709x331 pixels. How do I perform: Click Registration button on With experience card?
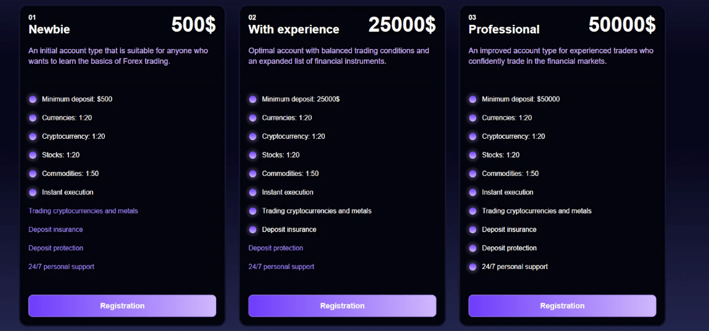342,306
